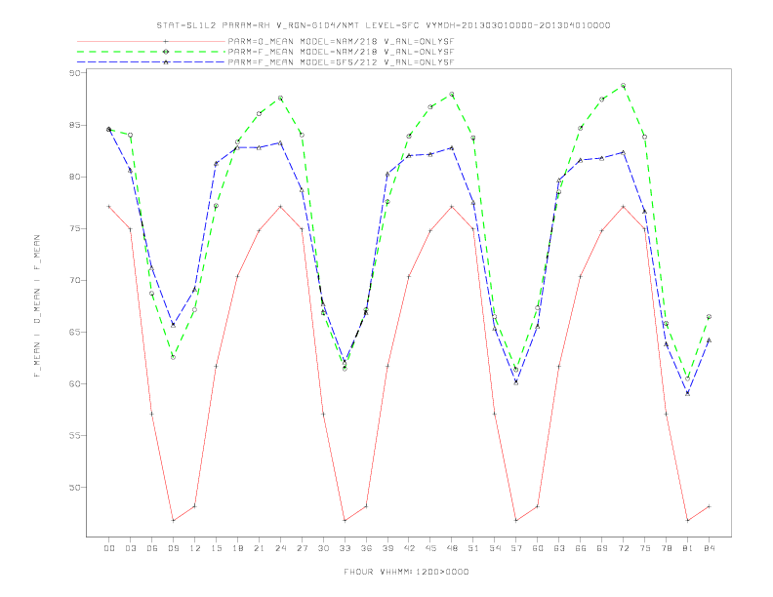This screenshot has height=597, width=773.
Task: Click x-axis tick label 30
Action: pyautogui.click(x=323, y=548)
